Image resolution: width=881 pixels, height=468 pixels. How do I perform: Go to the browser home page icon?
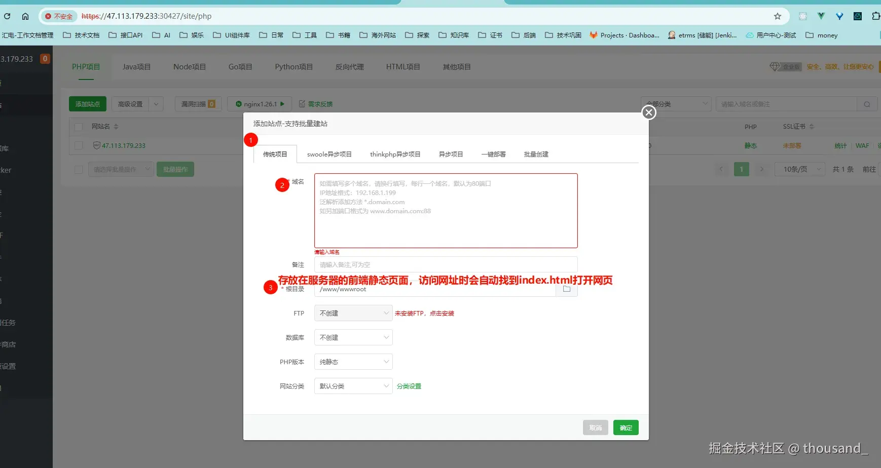(25, 16)
